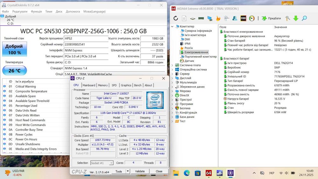Switch to the Graphics tab in CPU-Z

click(126, 85)
